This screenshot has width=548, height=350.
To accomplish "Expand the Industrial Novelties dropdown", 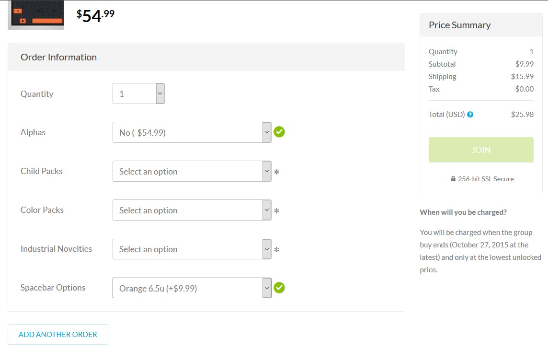I will coord(192,249).
